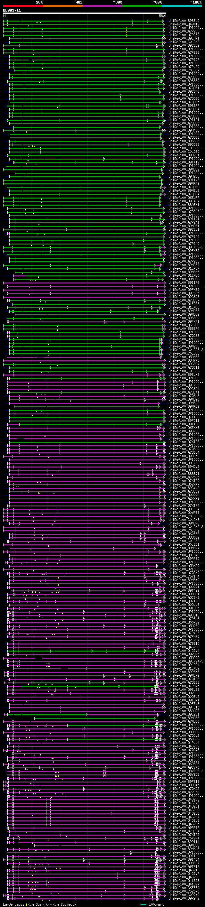205x907 pixels.
Task: Open hit UniRef100_A7P263
Action: 184,31
